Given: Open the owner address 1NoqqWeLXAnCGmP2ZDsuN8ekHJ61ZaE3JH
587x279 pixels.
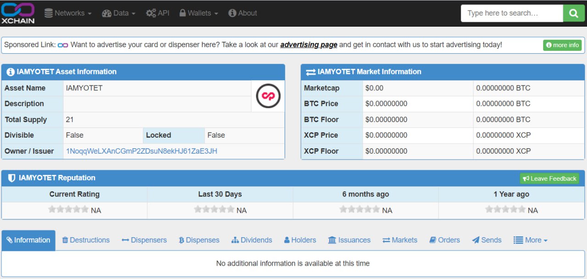Looking at the screenshot, I should 142,151.
